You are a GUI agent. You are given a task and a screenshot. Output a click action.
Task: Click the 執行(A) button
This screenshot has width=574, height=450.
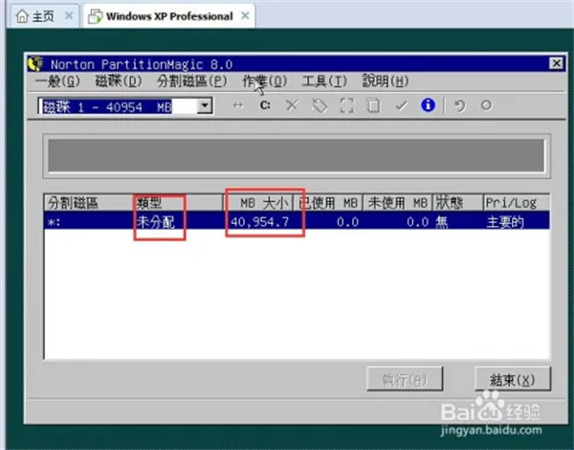(405, 380)
